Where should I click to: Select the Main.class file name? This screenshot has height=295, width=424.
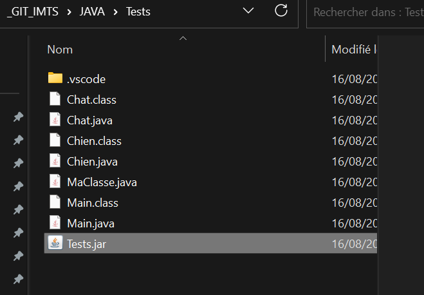(92, 202)
